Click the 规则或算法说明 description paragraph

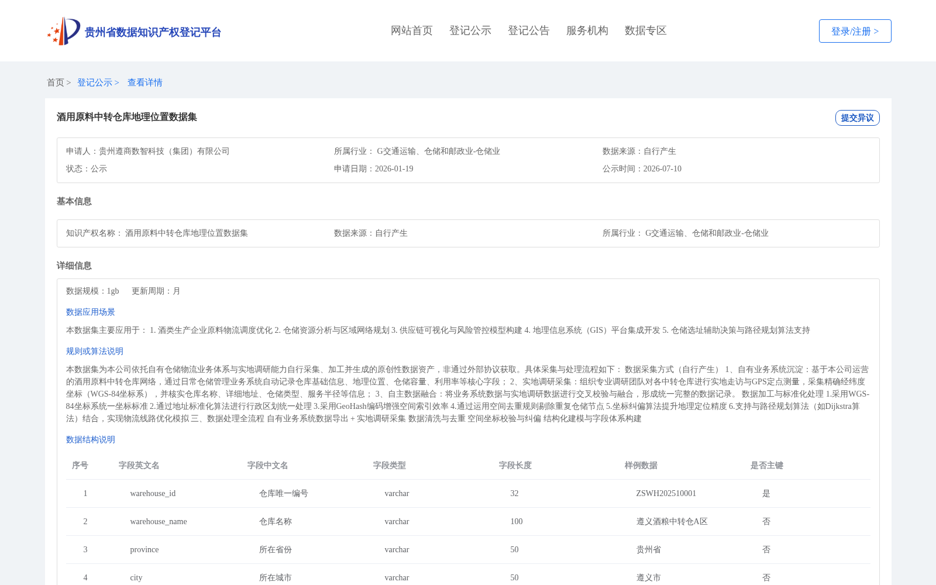click(468, 394)
